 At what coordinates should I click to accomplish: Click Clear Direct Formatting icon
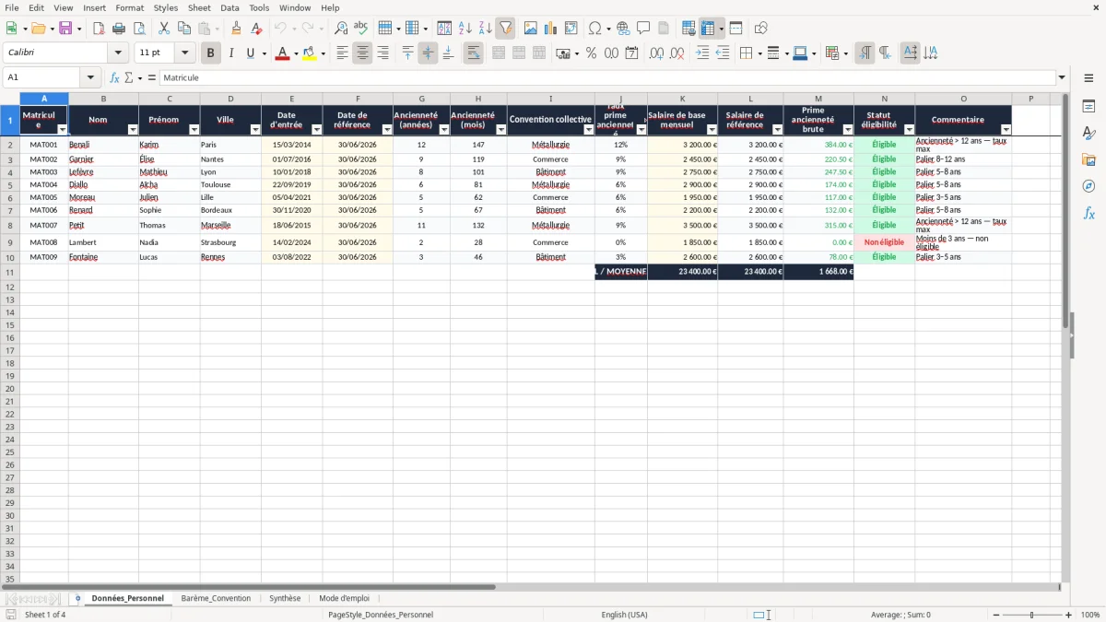click(256, 29)
